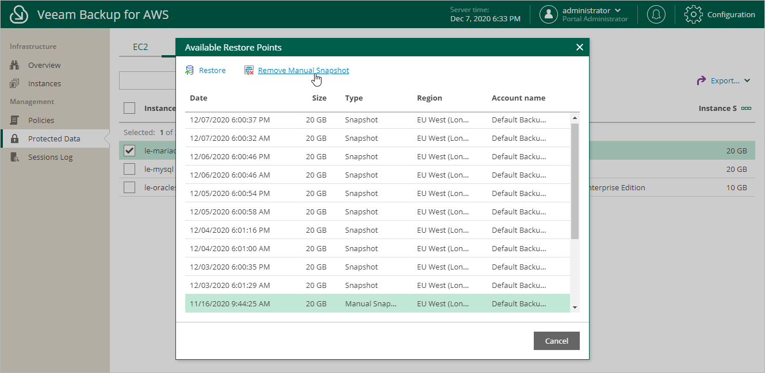765x373 pixels.
Task: Click the Policies sidebar icon
Action: click(15, 121)
